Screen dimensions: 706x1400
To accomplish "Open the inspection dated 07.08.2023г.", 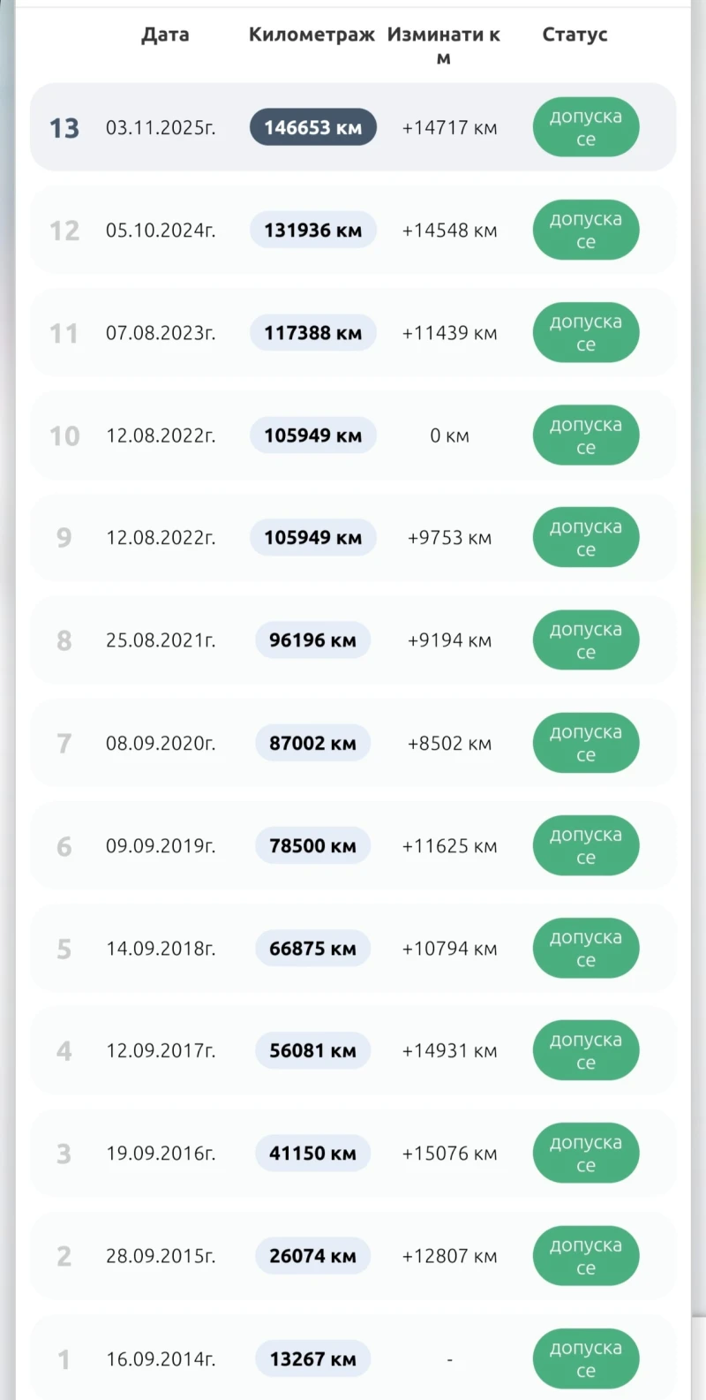I will tap(161, 333).
